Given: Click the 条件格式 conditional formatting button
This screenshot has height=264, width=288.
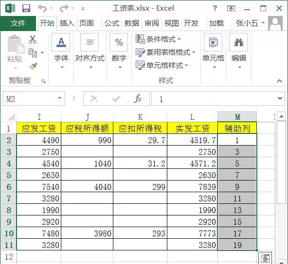Looking at the screenshot, I should (x=158, y=39).
